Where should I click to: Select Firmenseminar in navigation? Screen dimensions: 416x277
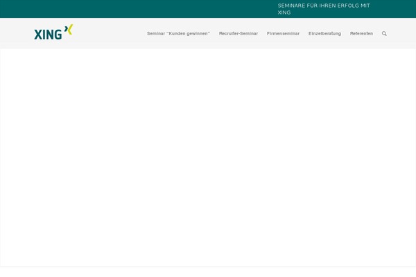tap(283, 34)
